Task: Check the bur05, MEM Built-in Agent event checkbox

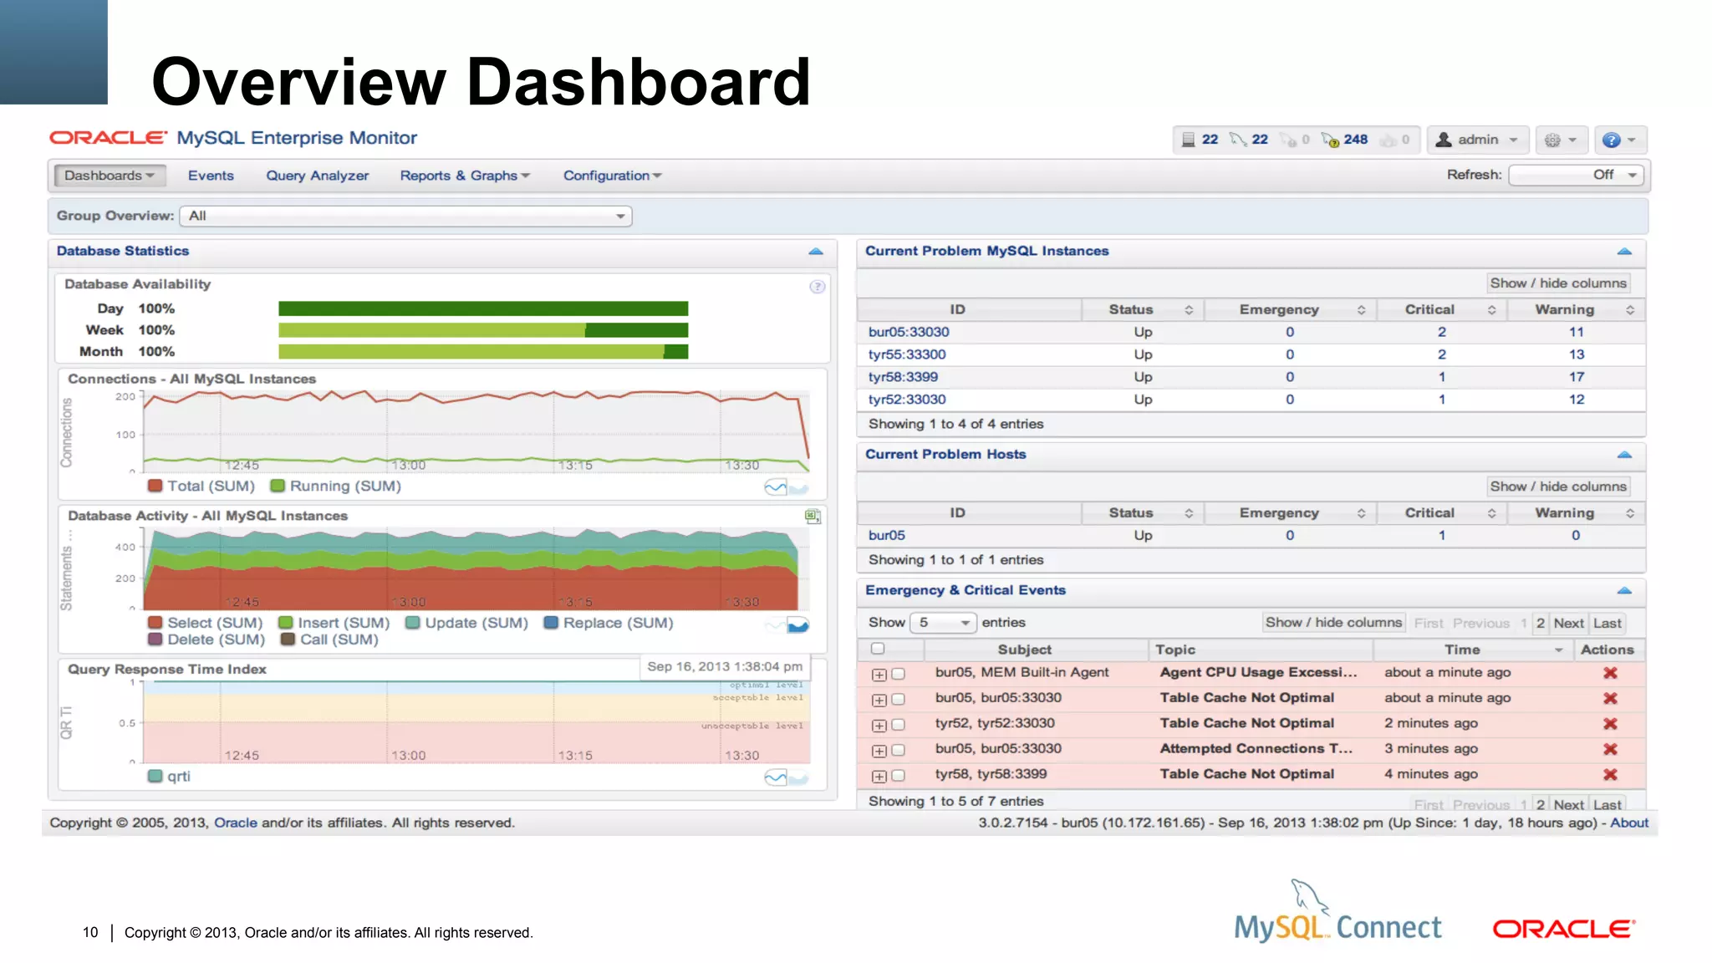Action: tap(898, 674)
